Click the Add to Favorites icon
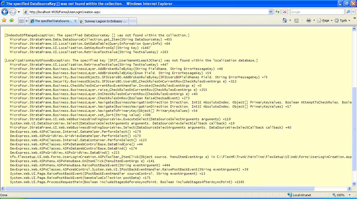357x199 pixels. (x=11, y=20)
